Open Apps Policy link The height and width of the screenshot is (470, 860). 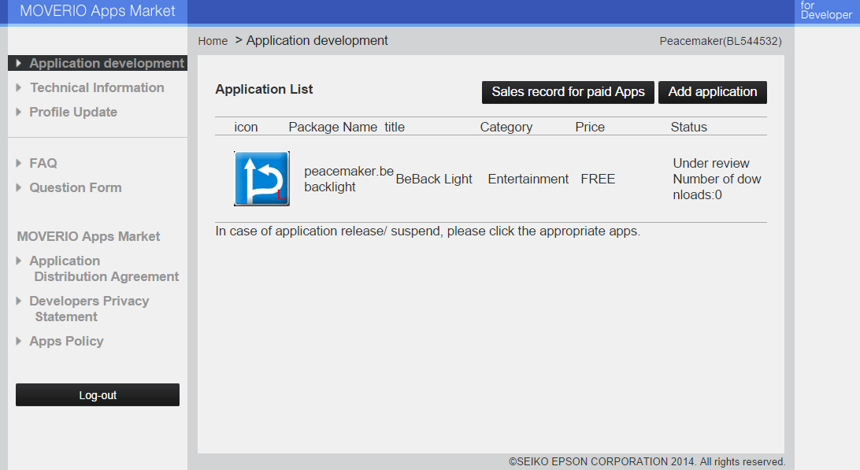[66, 341]
